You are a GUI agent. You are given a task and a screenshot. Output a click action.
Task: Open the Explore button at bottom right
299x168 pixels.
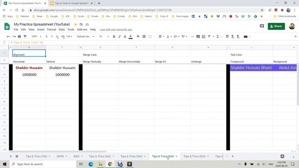[282, 156]
